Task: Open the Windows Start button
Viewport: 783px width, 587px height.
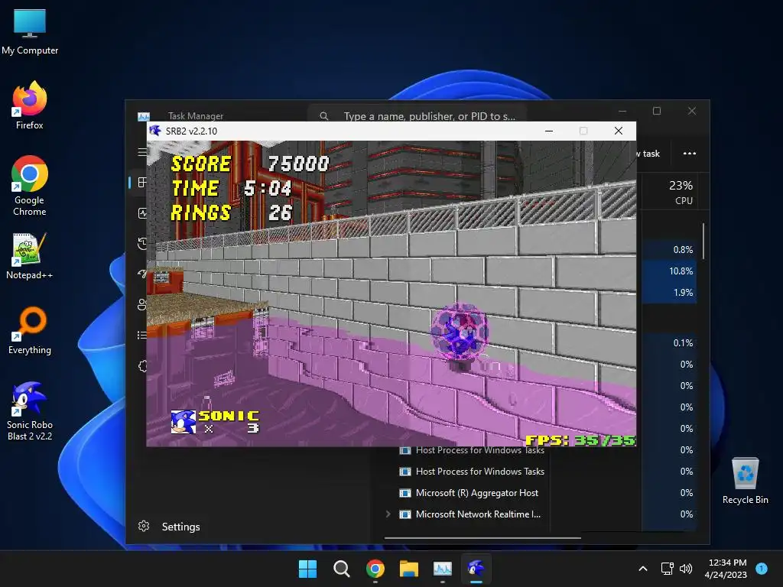Action: click(307, 569)
